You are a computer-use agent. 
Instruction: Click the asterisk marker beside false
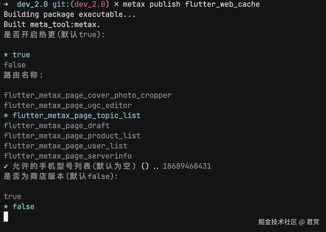tap(6, 207)
